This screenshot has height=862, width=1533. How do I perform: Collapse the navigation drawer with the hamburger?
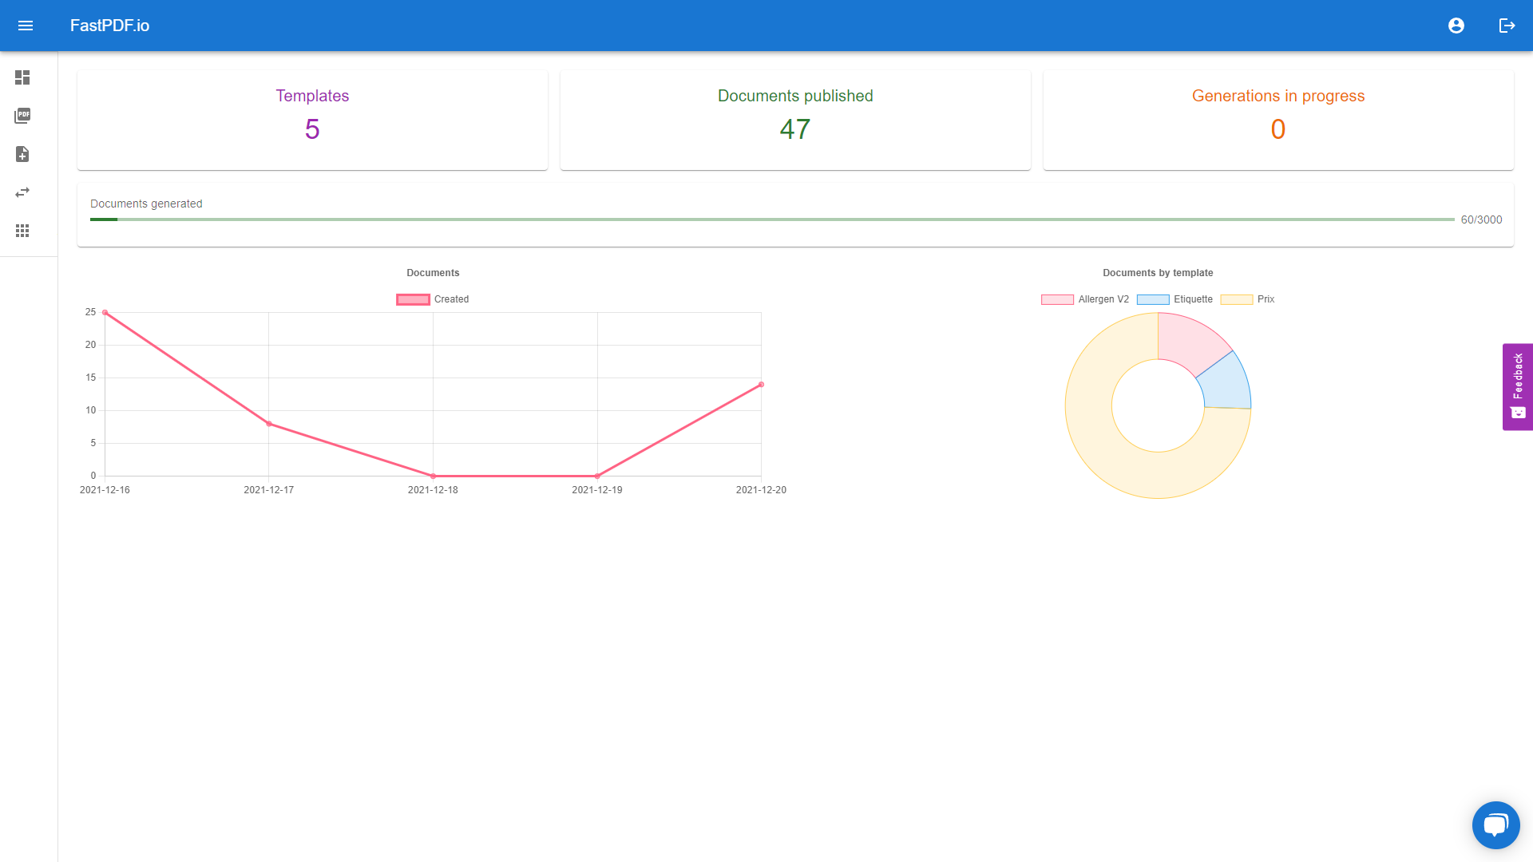[x=26, y=26]
